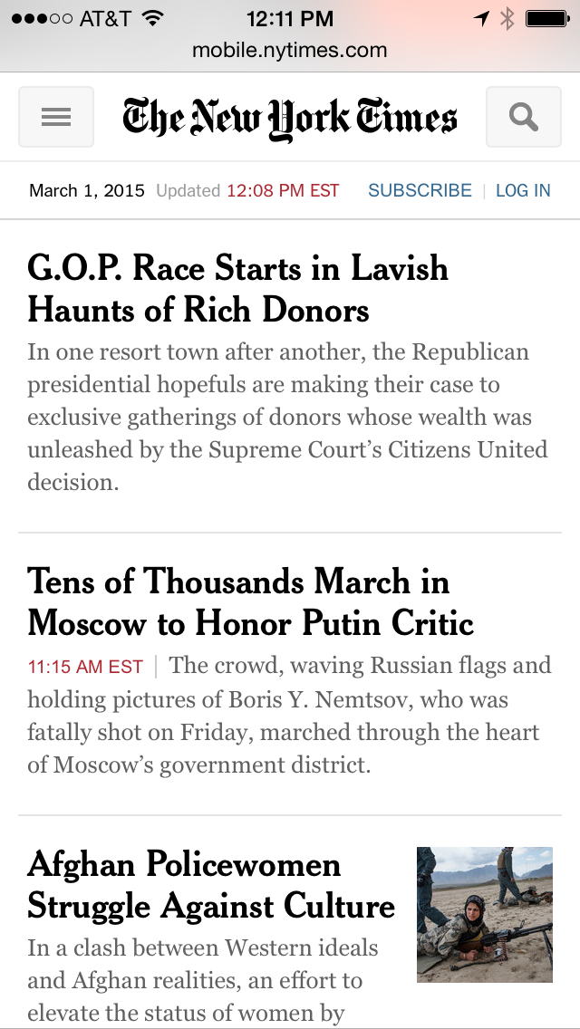The image size is (580, 1029).
Task: Tap the Updated 12:08 PM EST timestamp
Action: [x=247, y=190]
